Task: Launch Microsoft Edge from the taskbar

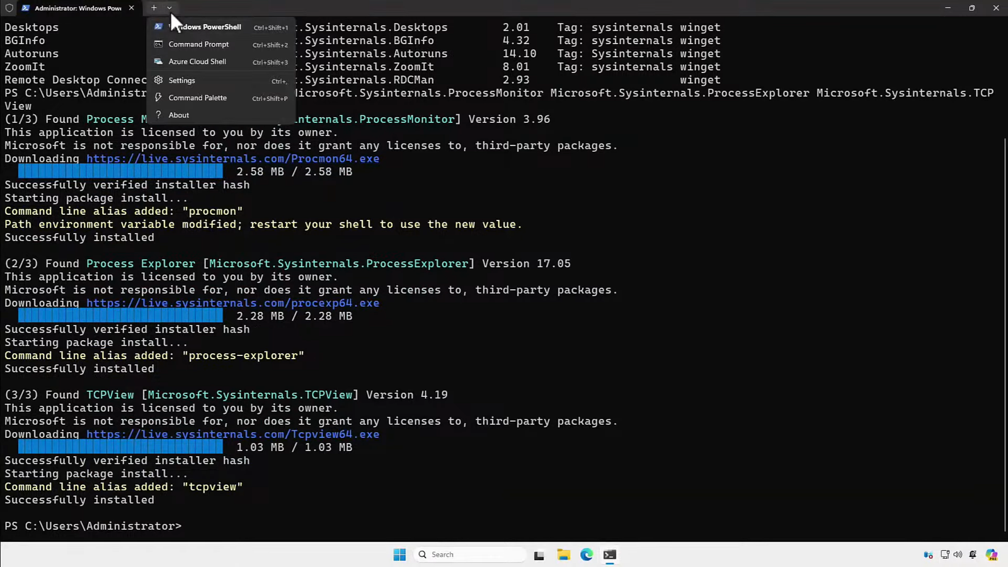Action: [587, 554]
